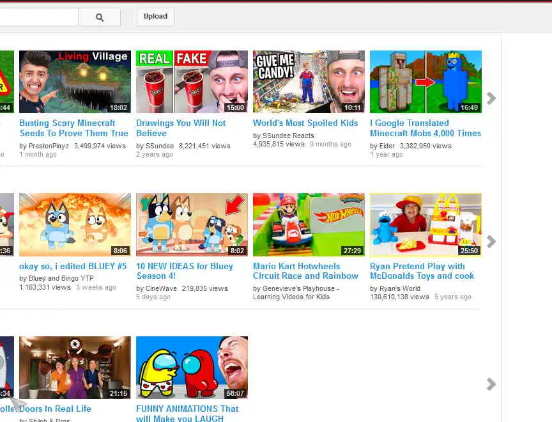Open the GIVE ME CANDY thumbnail

tap(309, 82)
